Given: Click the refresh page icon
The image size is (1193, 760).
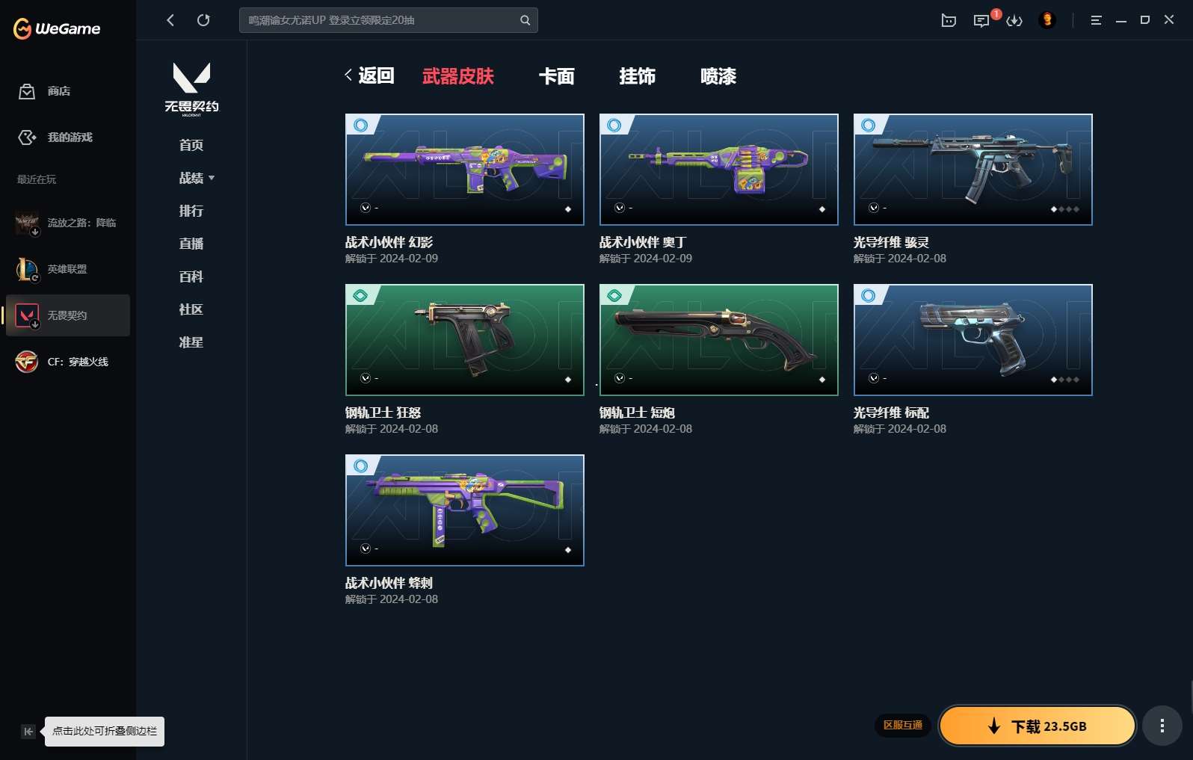Looking at the screenshot, I should [x=203, y=20].
